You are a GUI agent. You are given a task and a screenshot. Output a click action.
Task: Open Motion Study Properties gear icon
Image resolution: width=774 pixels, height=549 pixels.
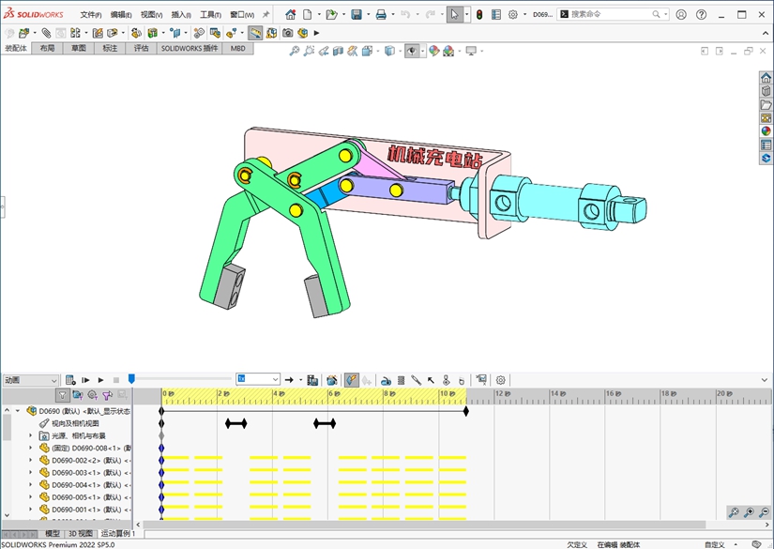501,380
